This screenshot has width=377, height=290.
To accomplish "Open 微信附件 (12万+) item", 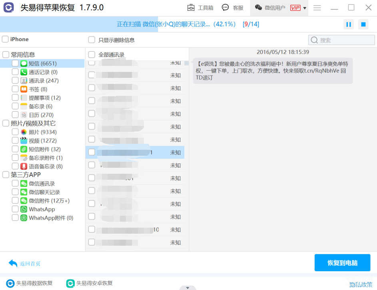I will (x=49, y=201).
